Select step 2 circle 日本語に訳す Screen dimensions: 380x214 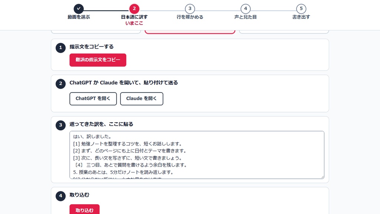134,9
